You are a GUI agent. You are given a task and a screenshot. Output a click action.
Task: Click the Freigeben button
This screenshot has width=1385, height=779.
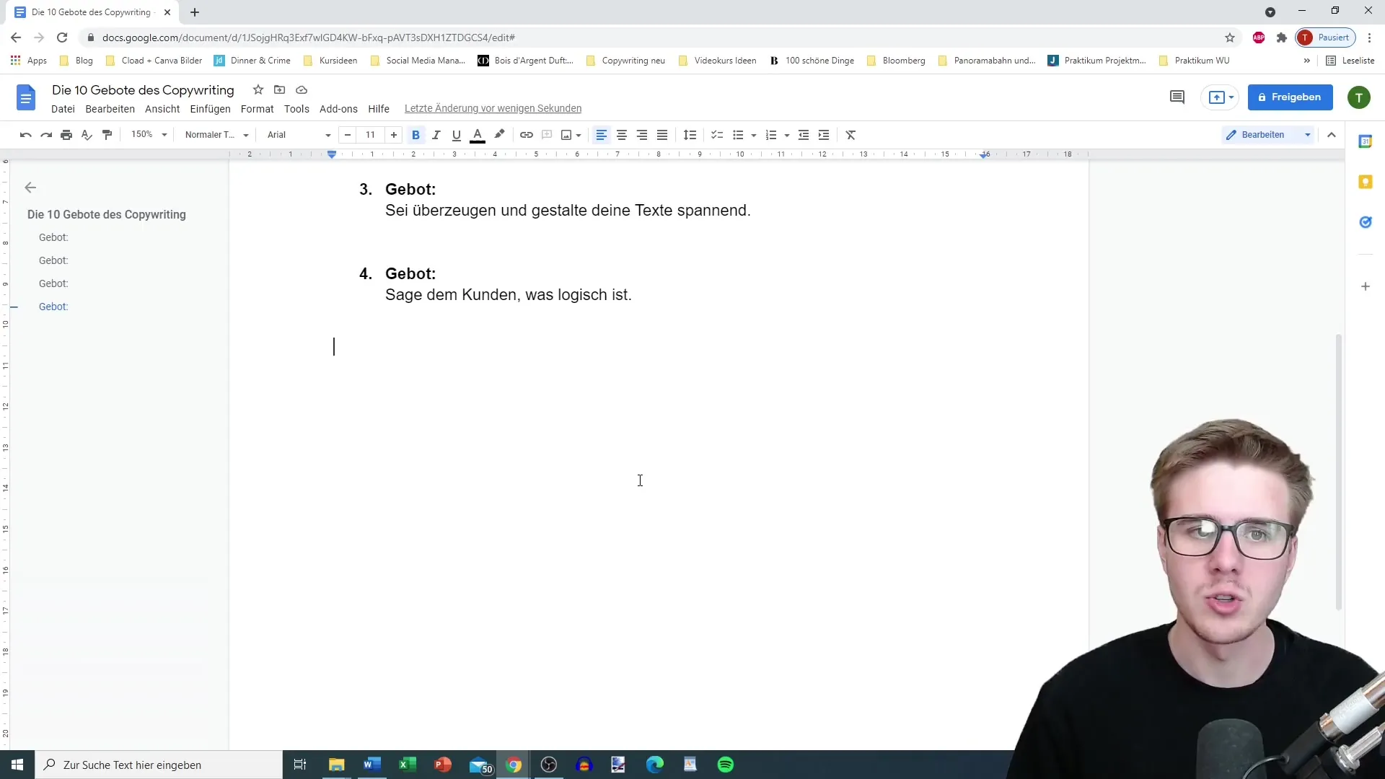pos(1290,96)
